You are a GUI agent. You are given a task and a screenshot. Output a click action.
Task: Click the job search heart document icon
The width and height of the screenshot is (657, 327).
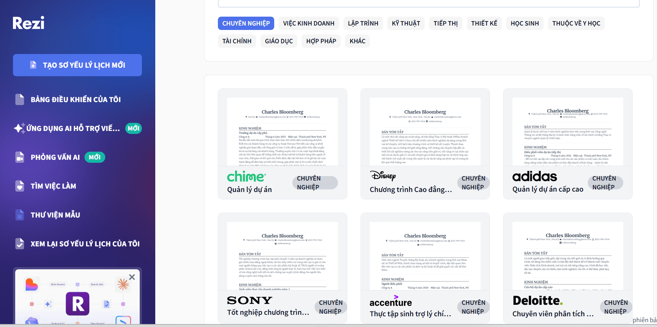20,186
